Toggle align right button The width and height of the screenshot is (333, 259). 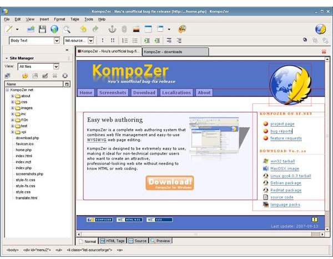[179, 41]
